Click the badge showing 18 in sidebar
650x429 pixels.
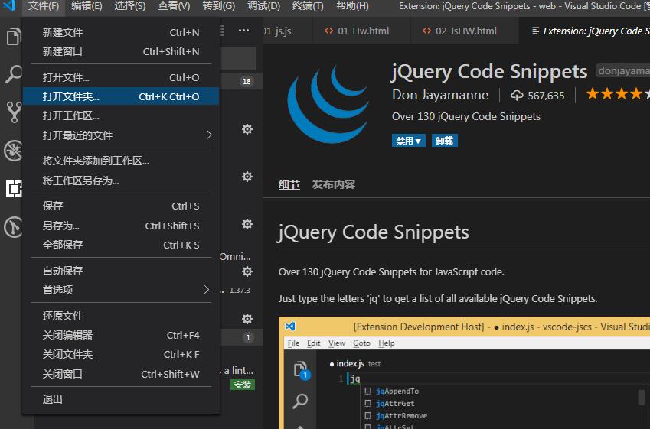247,81
